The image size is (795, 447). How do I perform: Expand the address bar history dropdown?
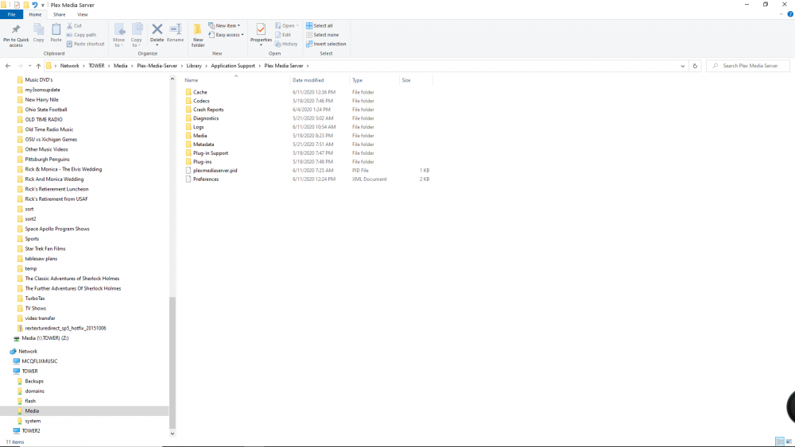pyautogui.click(x=682, y=66)
